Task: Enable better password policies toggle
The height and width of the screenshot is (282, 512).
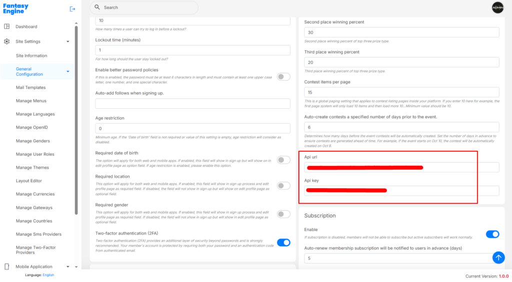Action: (x=283, y=76)
